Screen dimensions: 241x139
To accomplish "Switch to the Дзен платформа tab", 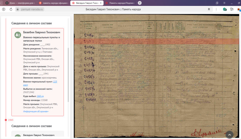I will (x=19, y=3).
